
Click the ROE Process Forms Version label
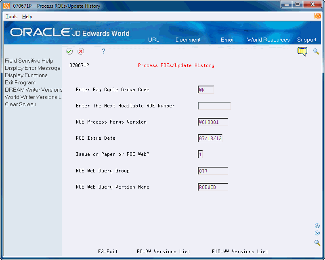pyautogui.click(x=111, y=122)
